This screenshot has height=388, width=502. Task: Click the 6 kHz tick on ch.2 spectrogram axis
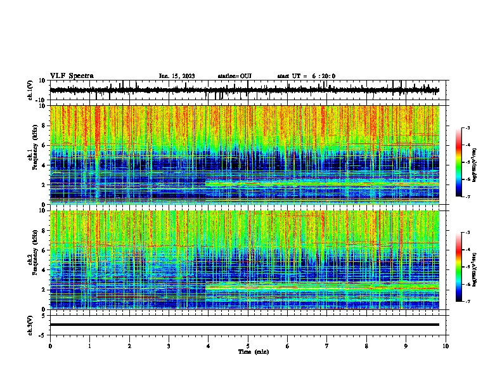coord(44,250)
